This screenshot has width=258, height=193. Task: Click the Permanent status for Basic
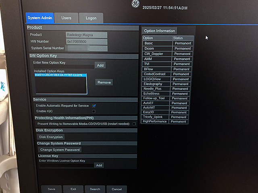click(x=183, y=43)
